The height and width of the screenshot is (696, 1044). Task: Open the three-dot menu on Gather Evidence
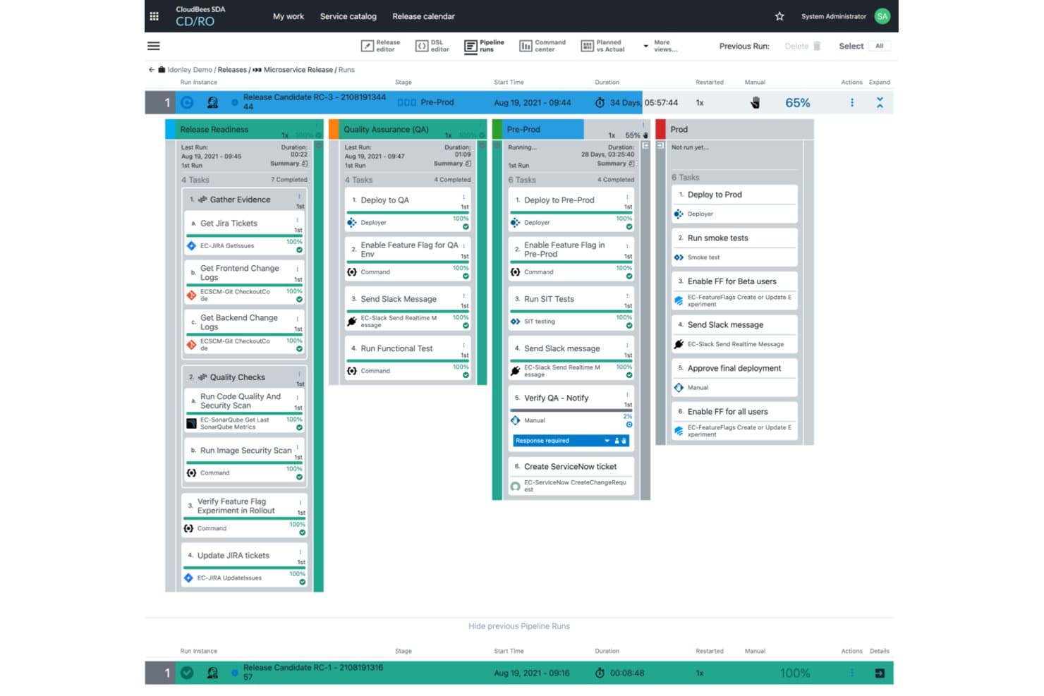[x=299, y=197]
